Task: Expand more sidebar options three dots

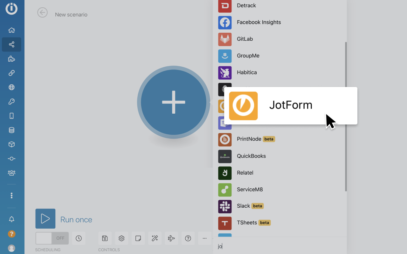Action: pos(11,195)
